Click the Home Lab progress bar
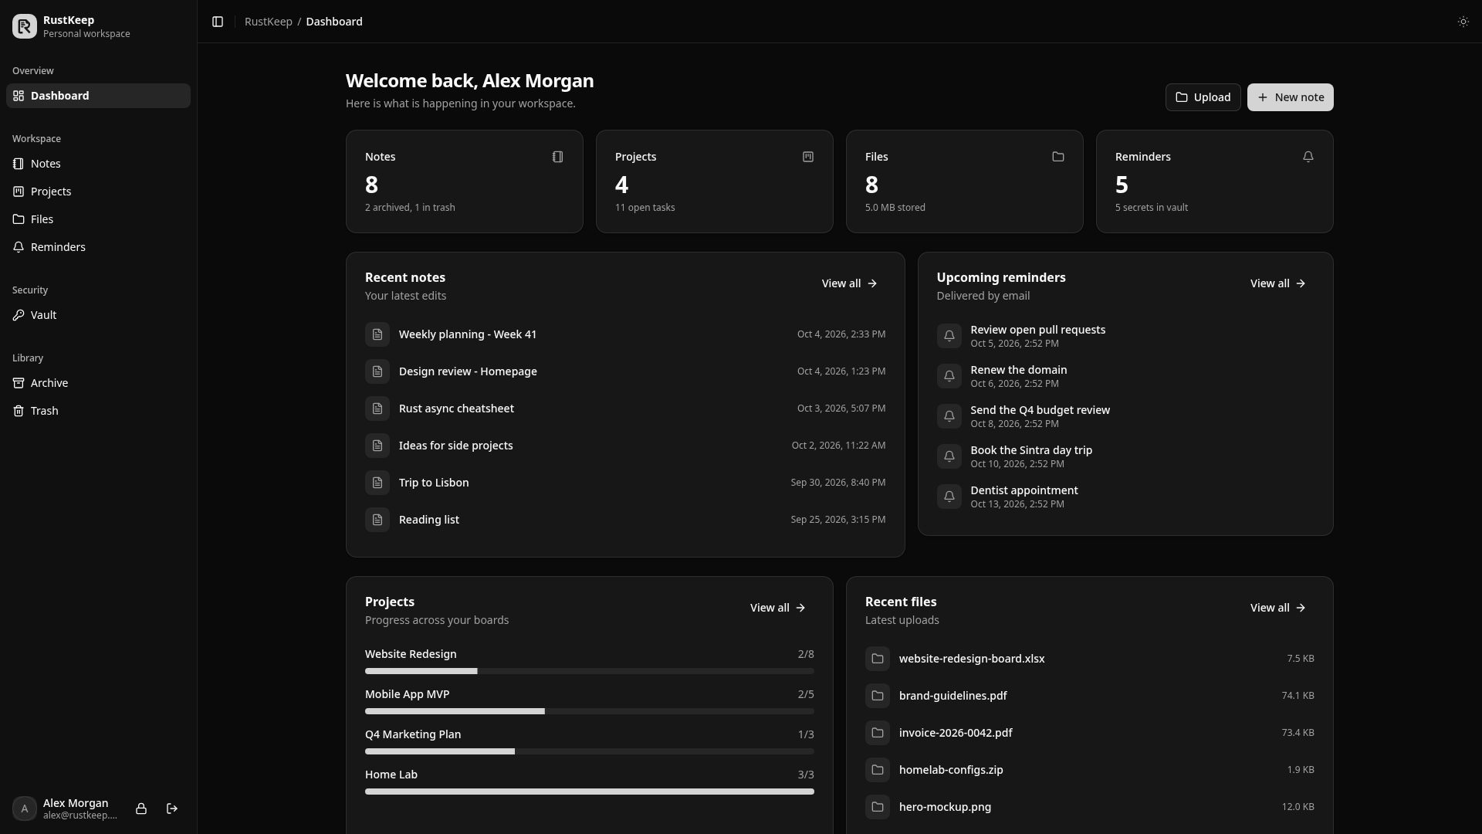This screenshot has width=1482, height=834. coord(590,792)
